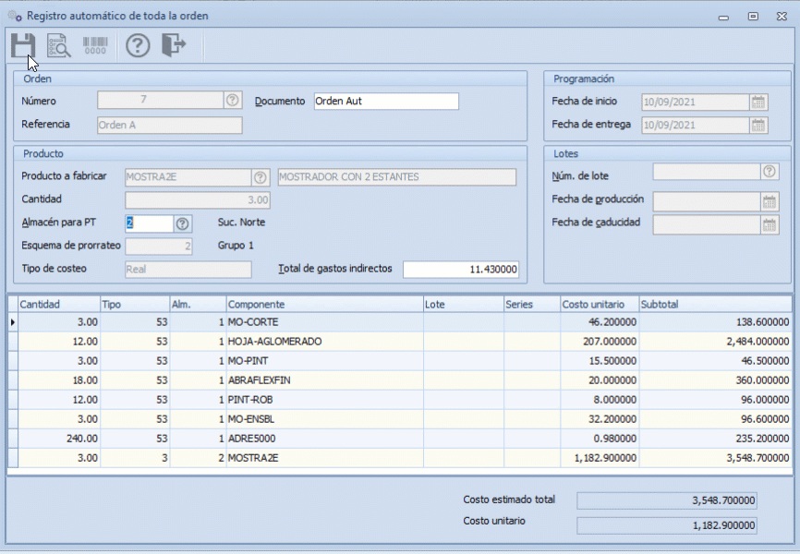Click the 360.000000 subtotal cell
Image resolution: width=800 pixels, height=554 pixels.
coord(716,380)
